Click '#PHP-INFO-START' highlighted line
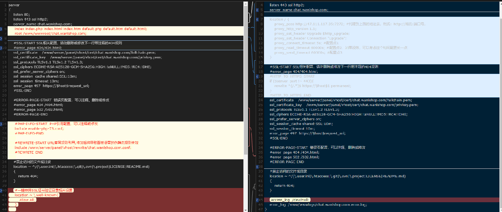This screenshot has height=212, width=502. click(56, 124)
